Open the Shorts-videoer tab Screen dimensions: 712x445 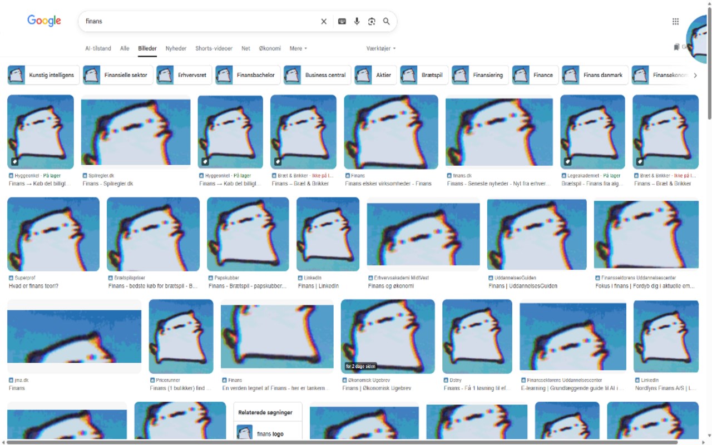click(214, 48)
